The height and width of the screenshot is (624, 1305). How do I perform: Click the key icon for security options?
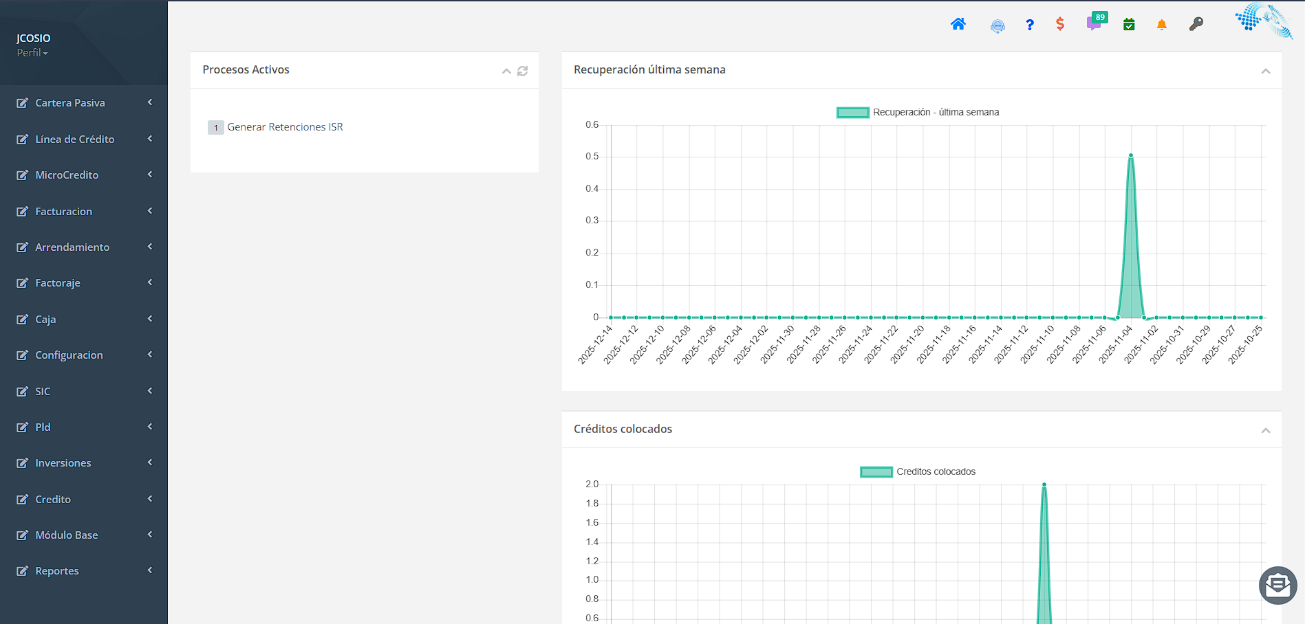pyautogui.click(x=1196, y=23)
